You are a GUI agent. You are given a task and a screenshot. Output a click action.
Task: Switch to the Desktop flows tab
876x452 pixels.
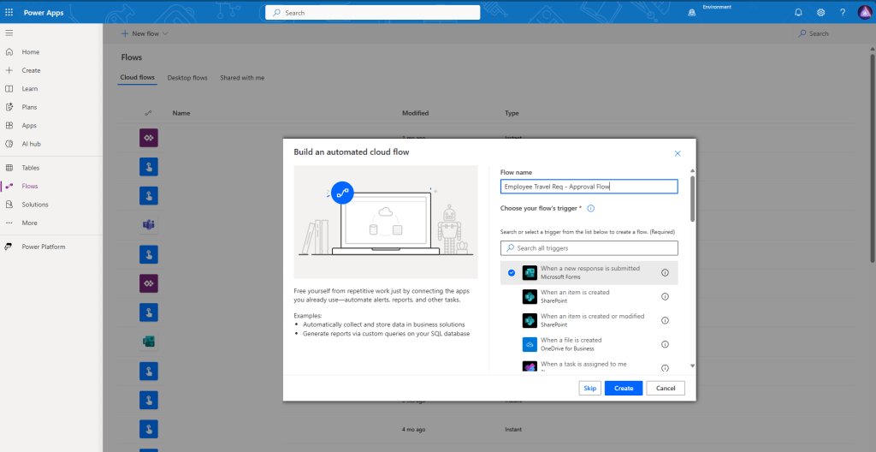(x=187, y=78)
